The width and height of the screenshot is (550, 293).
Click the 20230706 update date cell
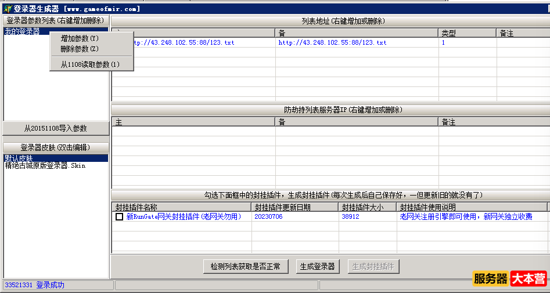click(x=268, y=217)
